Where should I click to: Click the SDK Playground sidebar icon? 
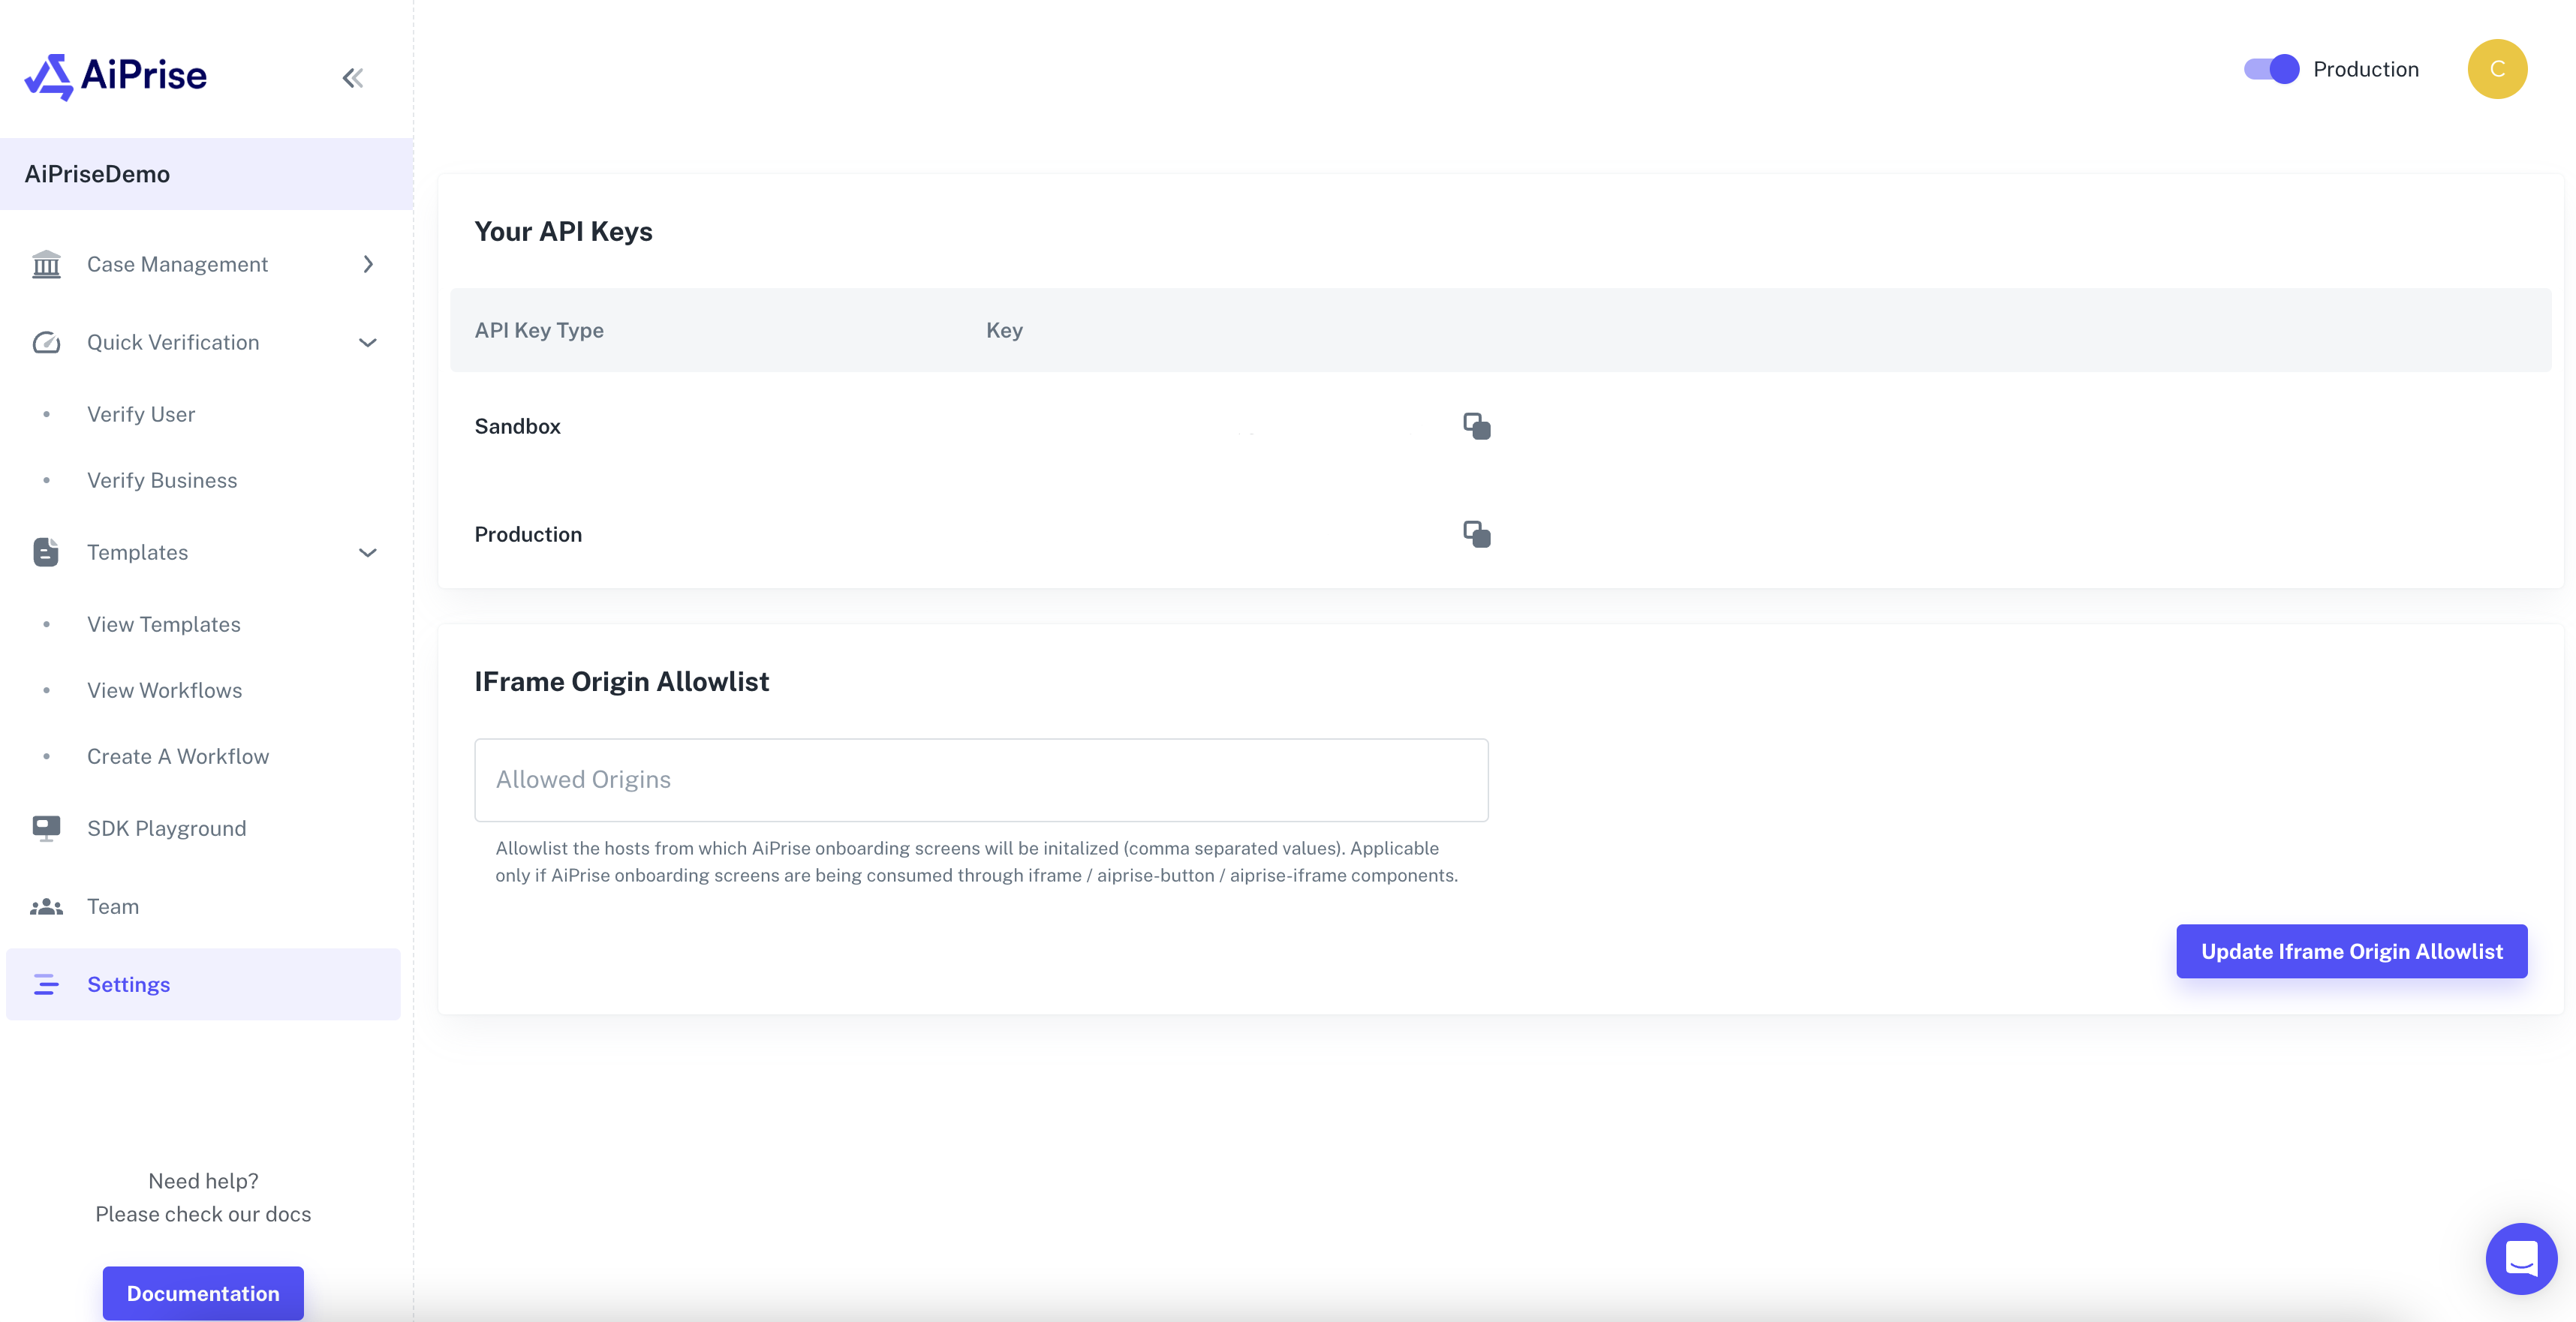coord(46,828)
